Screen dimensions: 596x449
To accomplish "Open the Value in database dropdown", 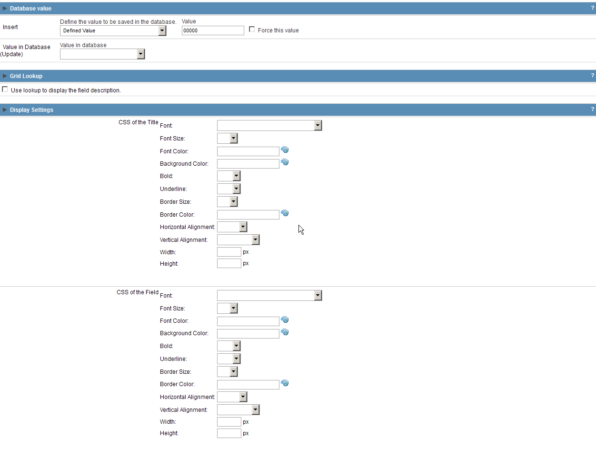I will coord(102,54).
